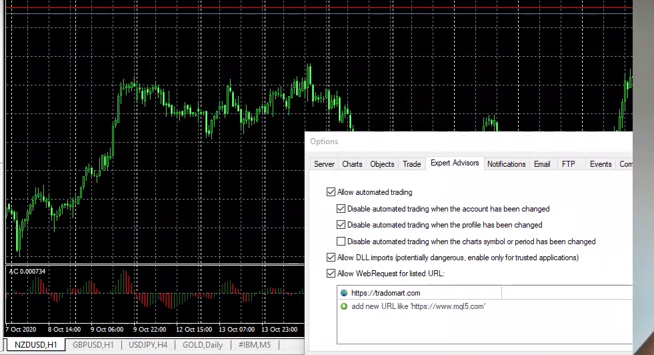654x355 pixels.
Task: Uncheck disable trading when profile has changed
Action: 341,225
